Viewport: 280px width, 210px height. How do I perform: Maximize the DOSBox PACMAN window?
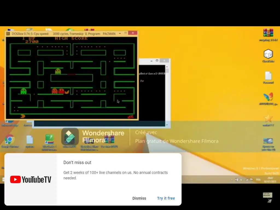125,33
